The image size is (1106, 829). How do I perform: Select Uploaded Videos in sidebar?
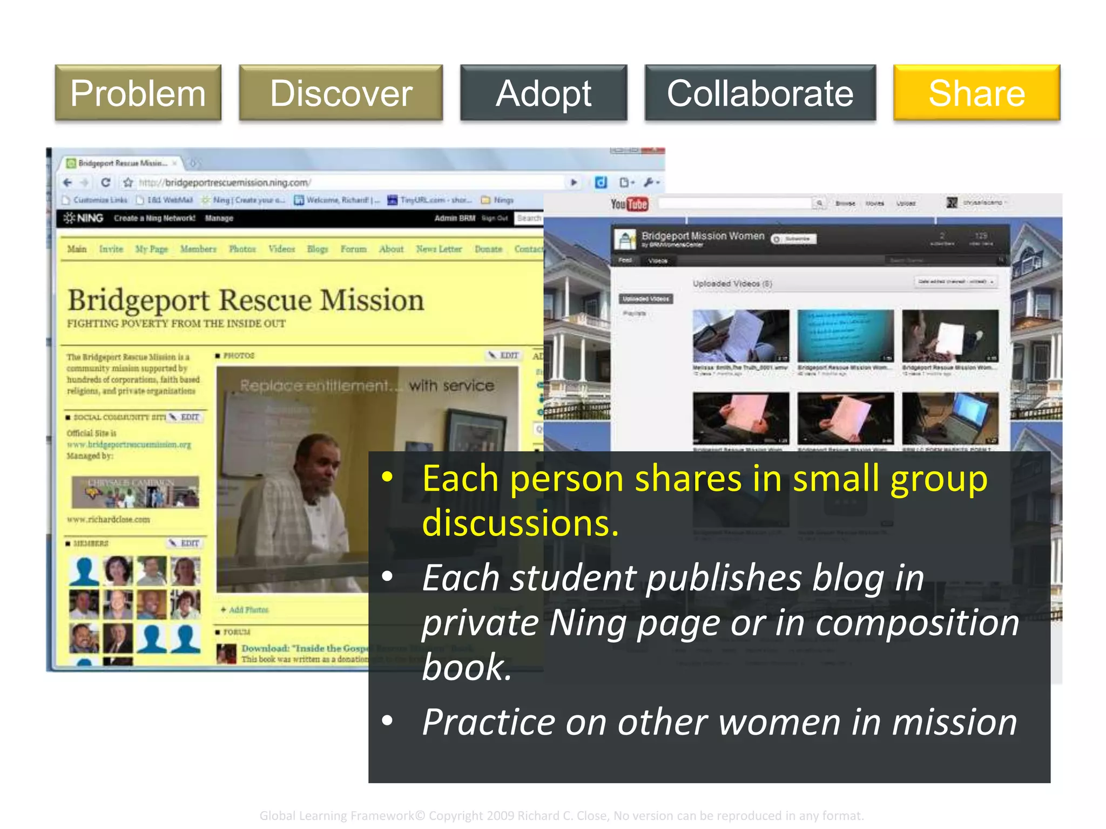coord(646,298)
